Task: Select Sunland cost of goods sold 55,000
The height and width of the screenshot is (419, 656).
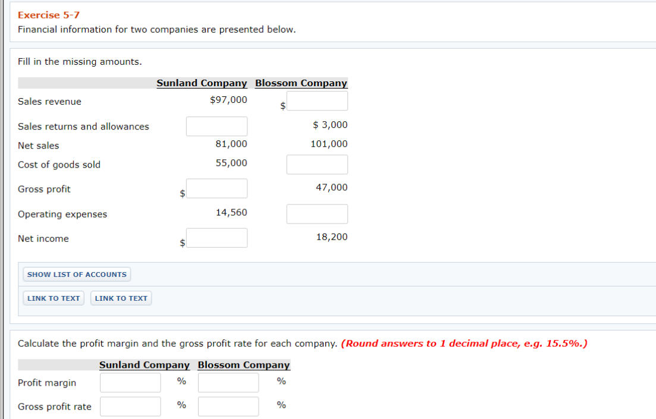Action: [x=231, y=163]
